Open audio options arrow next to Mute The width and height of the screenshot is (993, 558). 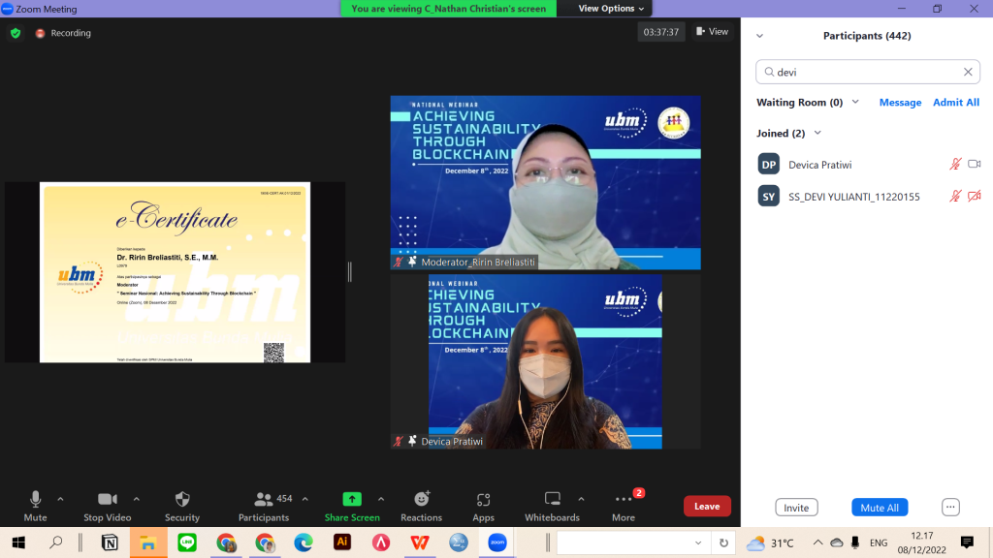60,499
